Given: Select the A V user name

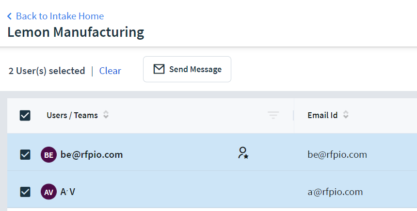Looking at the screenshot, I should coord(68,192).
